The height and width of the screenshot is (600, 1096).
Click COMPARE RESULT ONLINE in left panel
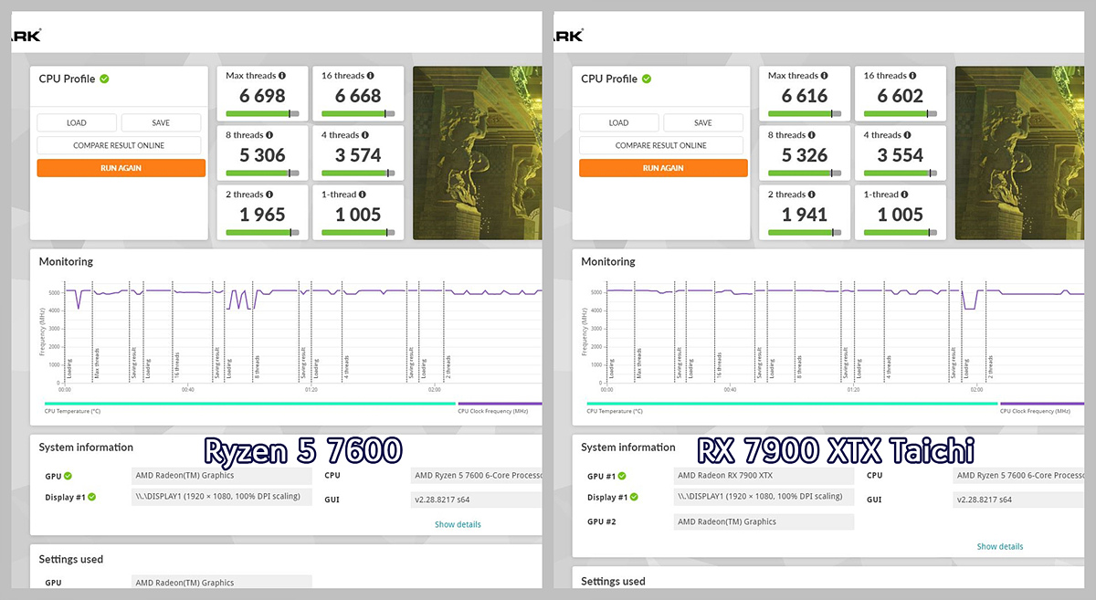pyautogui.click(x=120, y=145)
